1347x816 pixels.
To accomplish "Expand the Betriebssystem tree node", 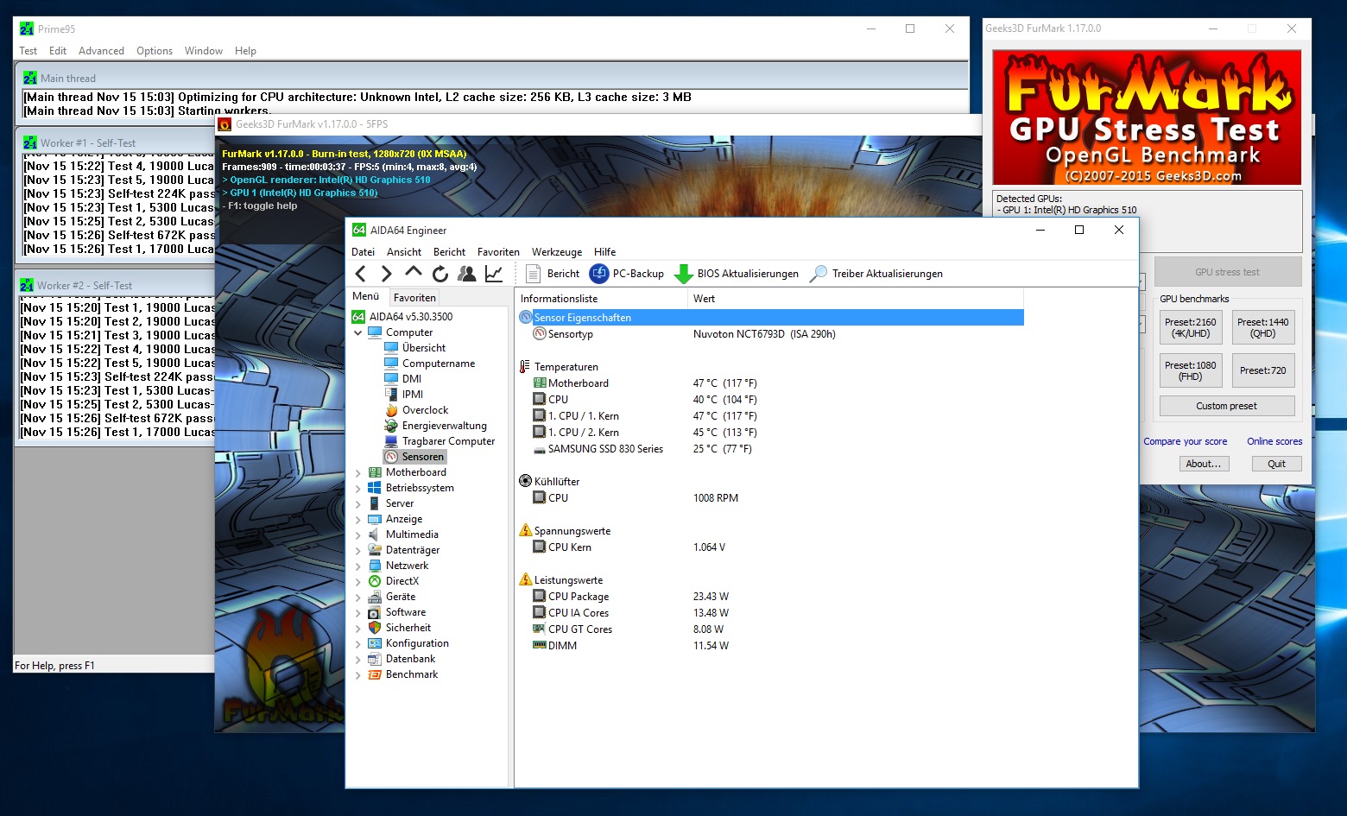I will pyautogui.click(x=358, y=488).
